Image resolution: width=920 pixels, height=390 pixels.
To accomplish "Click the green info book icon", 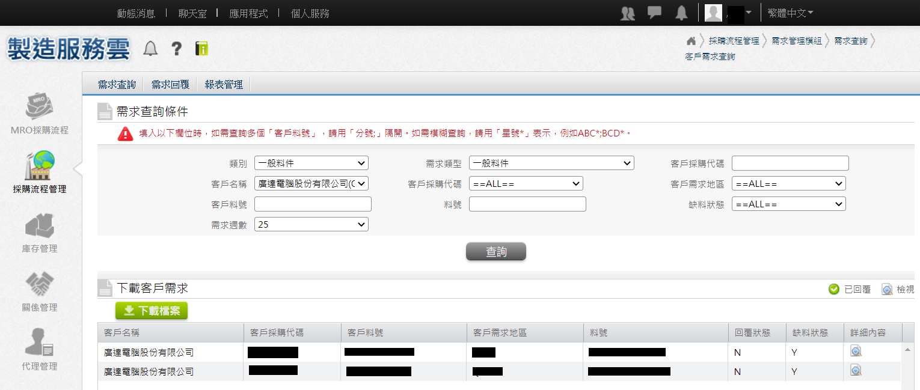I will (201, 49).
